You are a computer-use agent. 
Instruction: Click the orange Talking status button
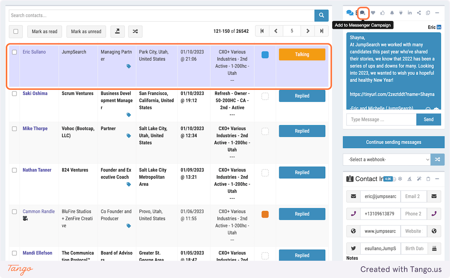(x=302, y=54)
